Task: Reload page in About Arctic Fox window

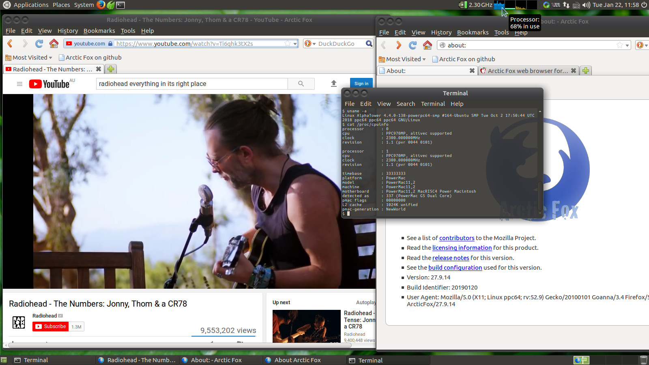Action: click(x=413, y=45)
